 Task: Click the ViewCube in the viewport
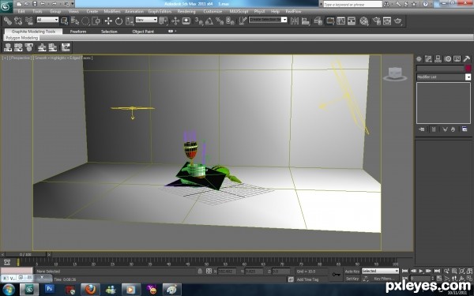395,74
